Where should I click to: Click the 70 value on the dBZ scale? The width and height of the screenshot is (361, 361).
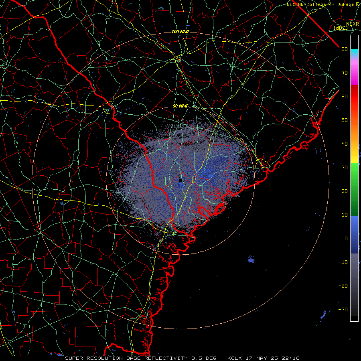point(345,73)
